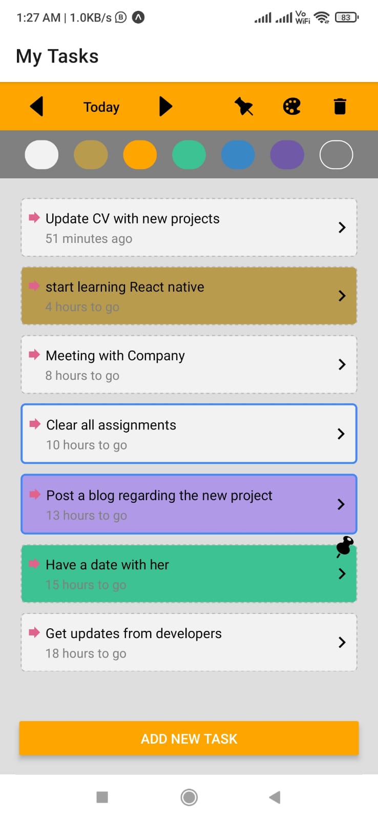378x820 pixels.
Task: Select the purple color swatch
Action: pyautogui.click(x=287, y=154)
